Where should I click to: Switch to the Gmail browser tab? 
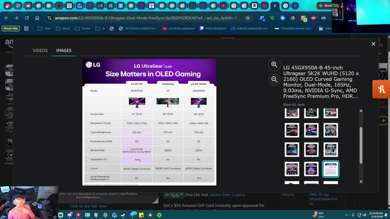click(100, 5)
